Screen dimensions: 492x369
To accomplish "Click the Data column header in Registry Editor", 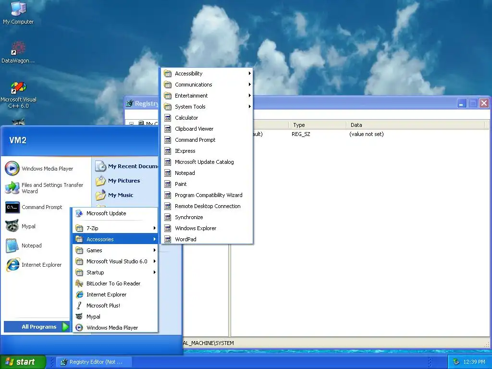I will click(x=416, y=125).
